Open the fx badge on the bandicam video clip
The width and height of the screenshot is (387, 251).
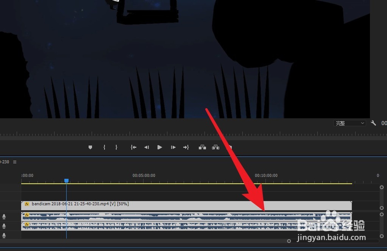tap(27, 204)
